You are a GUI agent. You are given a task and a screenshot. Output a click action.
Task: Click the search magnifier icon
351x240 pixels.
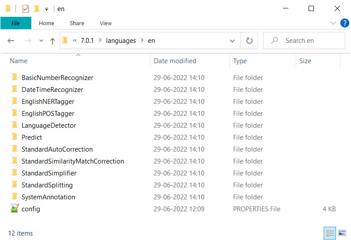(275, 40)
